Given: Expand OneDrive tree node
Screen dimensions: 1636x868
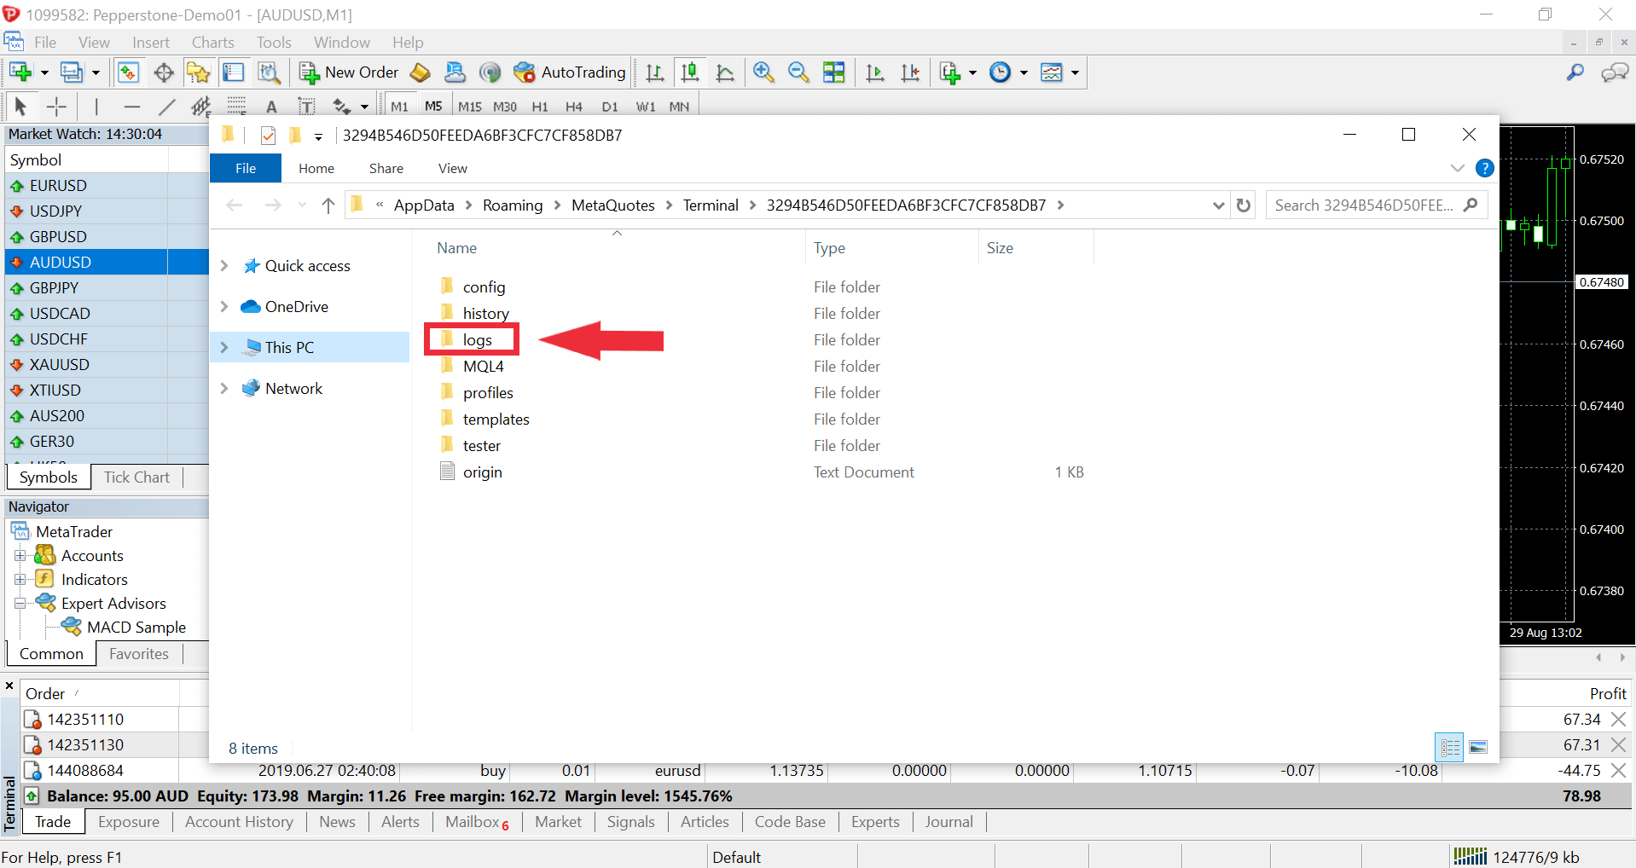Looking at the screenshot, I should point(224,307).
